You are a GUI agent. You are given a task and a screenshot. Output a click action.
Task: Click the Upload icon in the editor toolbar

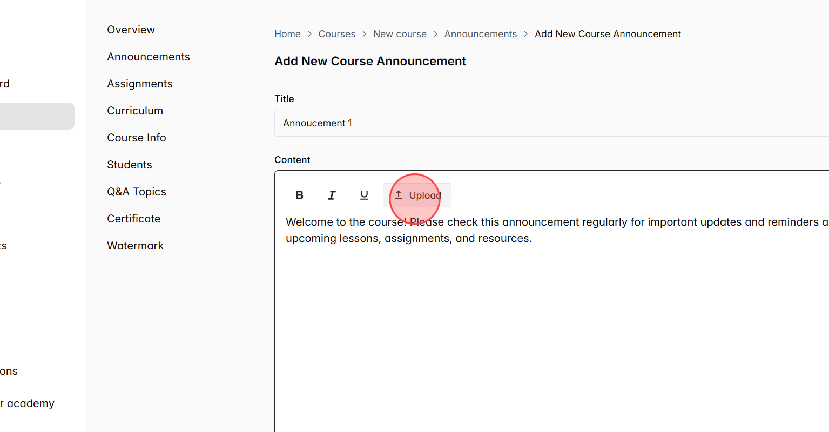pos(417,195)
